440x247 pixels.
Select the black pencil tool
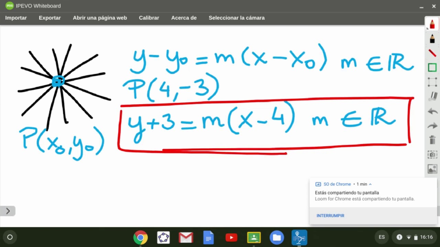(x=432, y=38)
